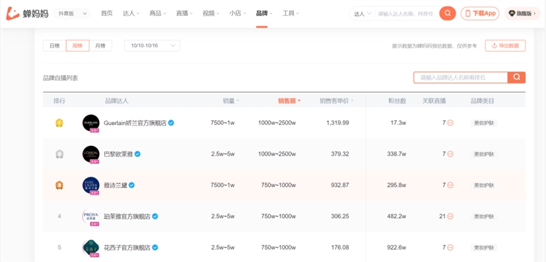The height and width of the screenshot is (262, 546).
Task: Click verified badge next to 花西子官方旗舰店
Action: (x=155, y=248)
